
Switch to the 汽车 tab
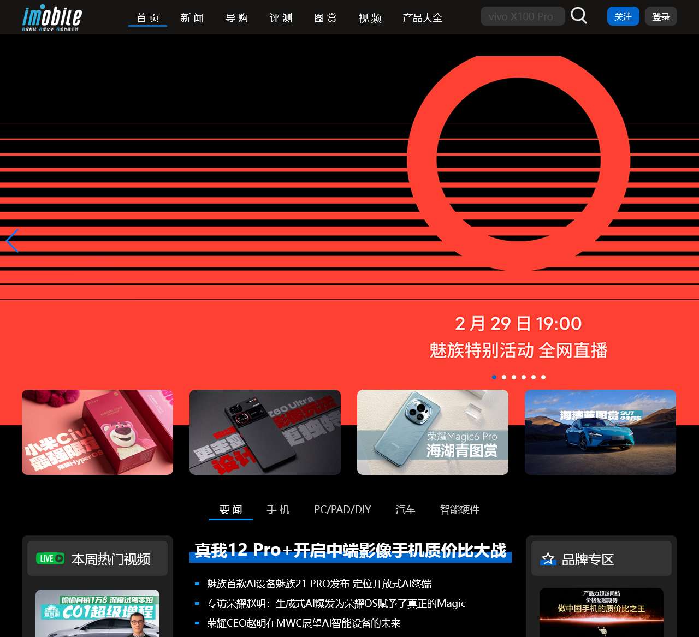[x=405, y=509]
